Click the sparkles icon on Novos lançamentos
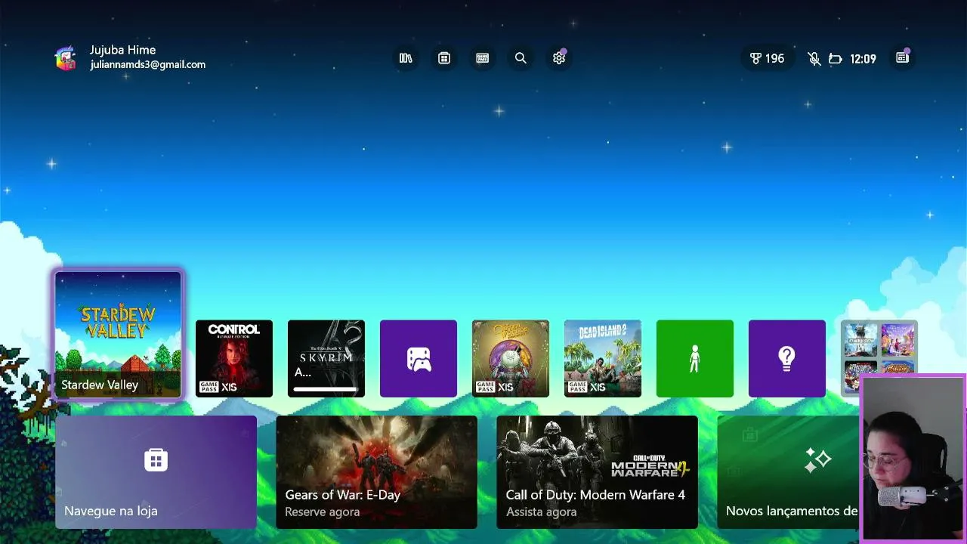Image resolution: width=967 pixels, height=544 pixels. point(817,459)
